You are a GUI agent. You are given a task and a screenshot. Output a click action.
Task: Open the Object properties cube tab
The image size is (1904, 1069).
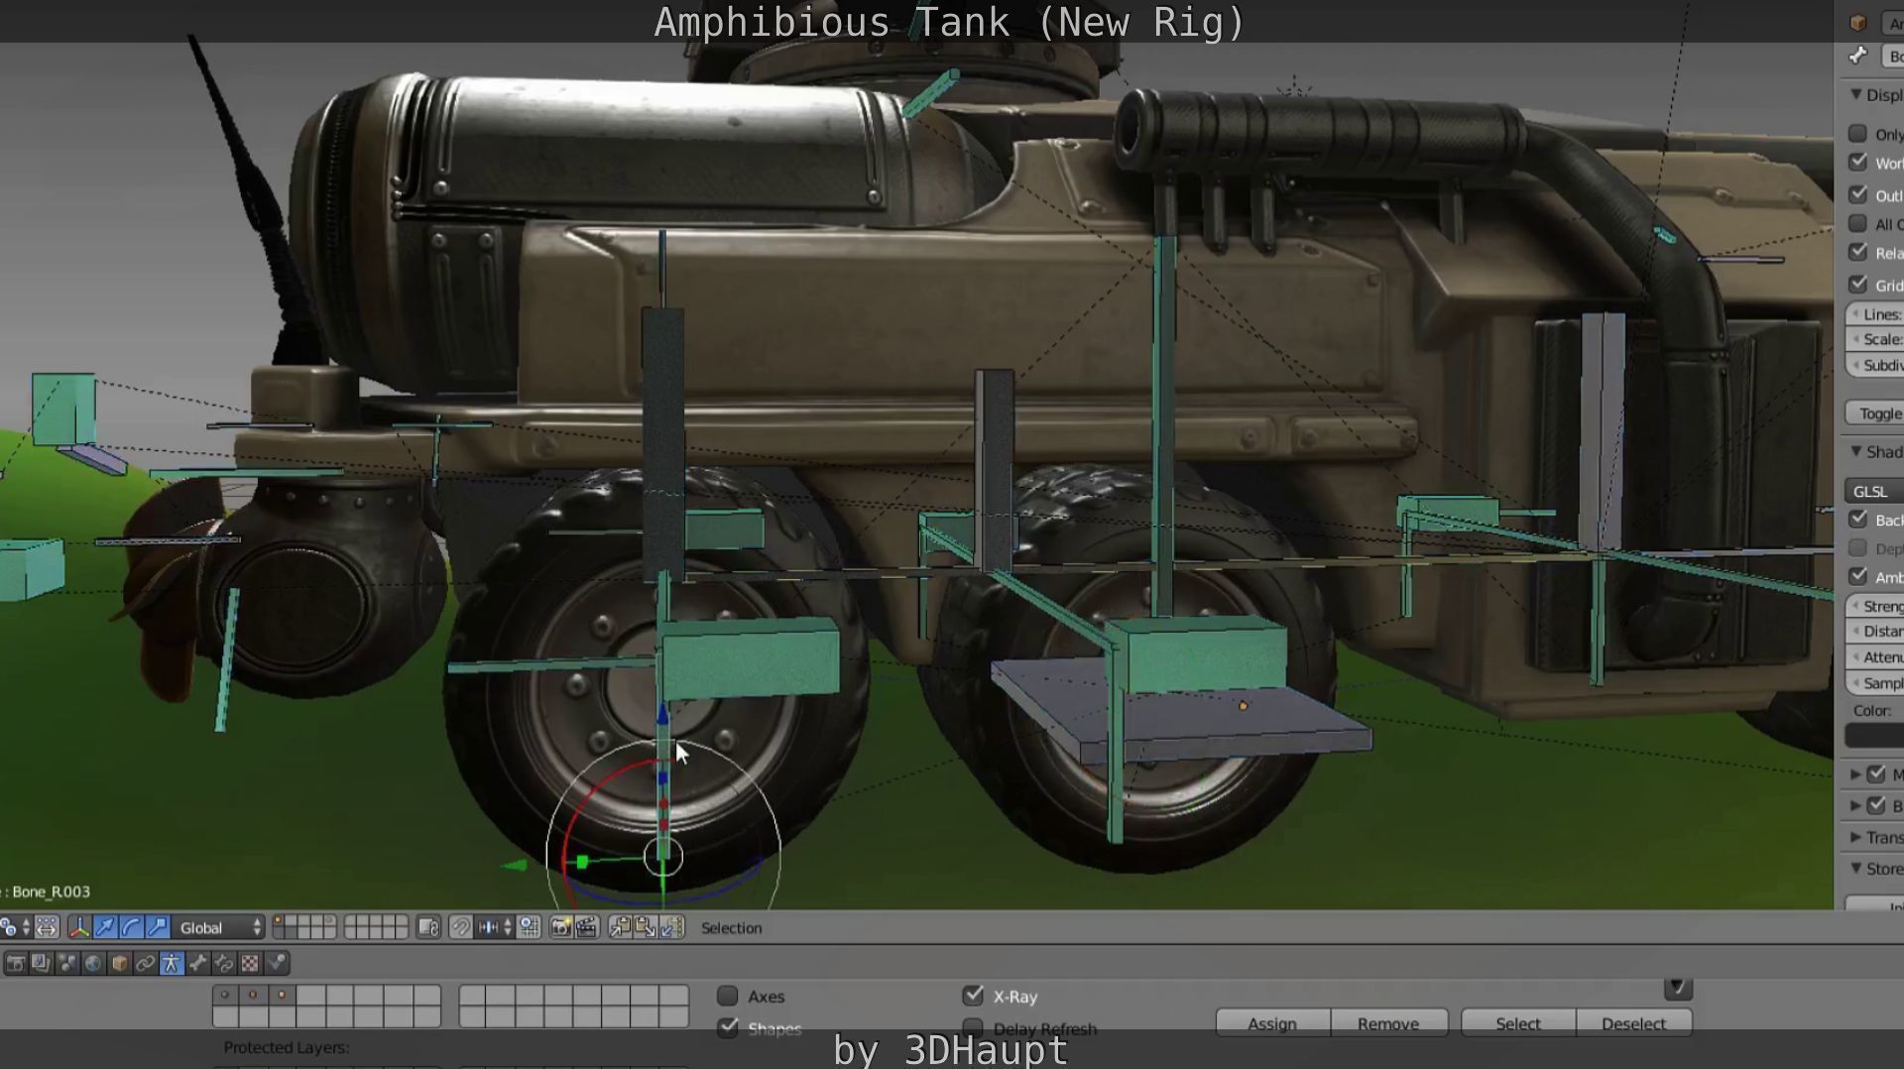119,963
